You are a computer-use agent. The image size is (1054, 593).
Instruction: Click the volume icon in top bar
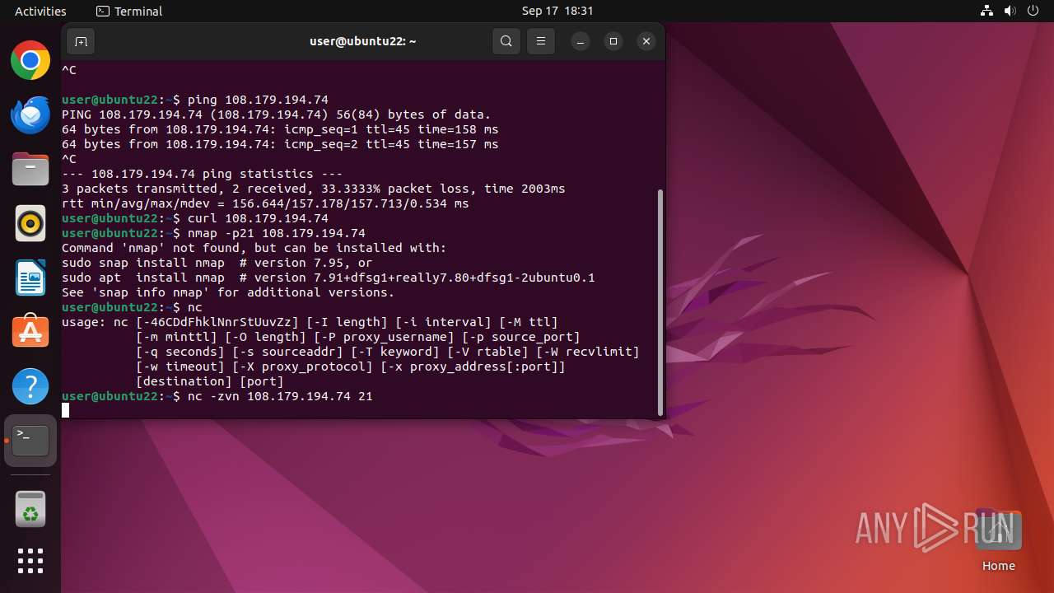[x=1010, y=11]
